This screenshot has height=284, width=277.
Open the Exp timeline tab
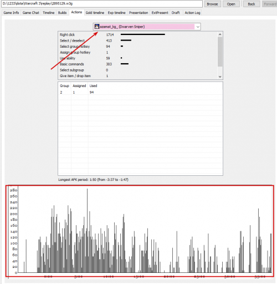[x=116, y=13]
